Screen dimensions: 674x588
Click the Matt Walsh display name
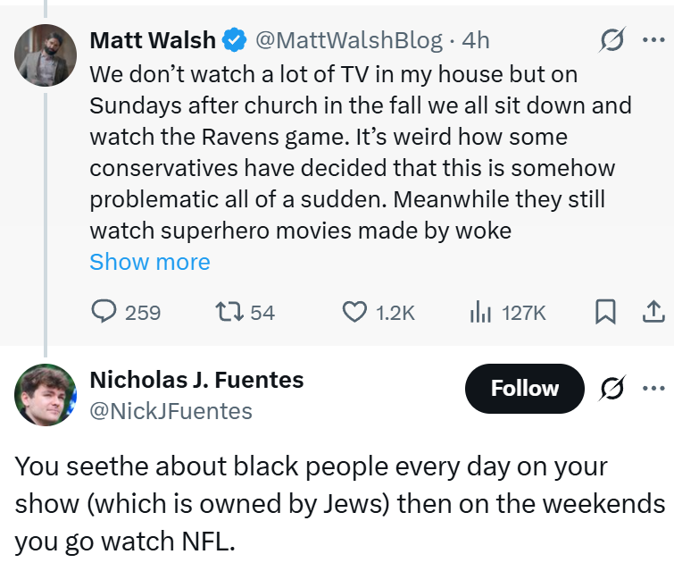tap(153, 40)
